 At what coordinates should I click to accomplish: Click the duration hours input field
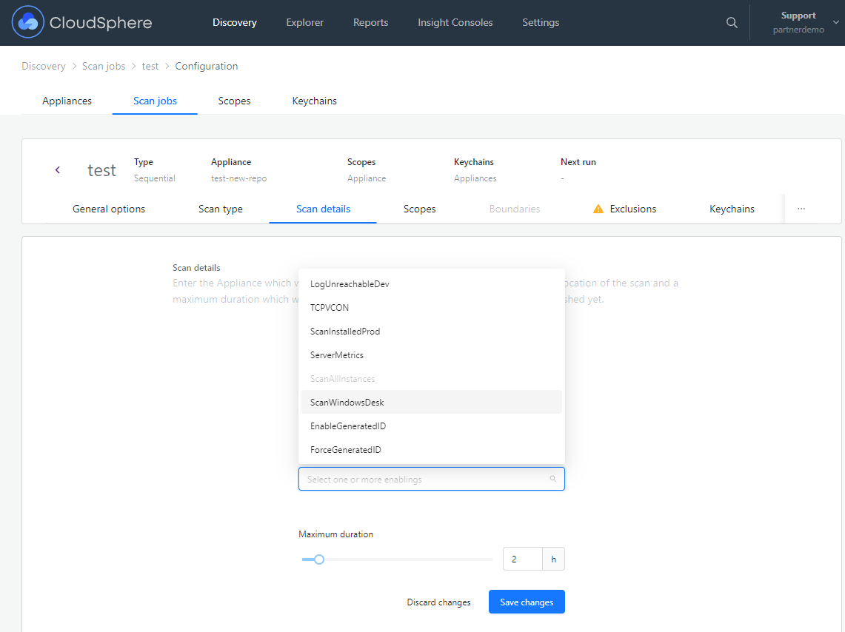[x=522, y=559]
